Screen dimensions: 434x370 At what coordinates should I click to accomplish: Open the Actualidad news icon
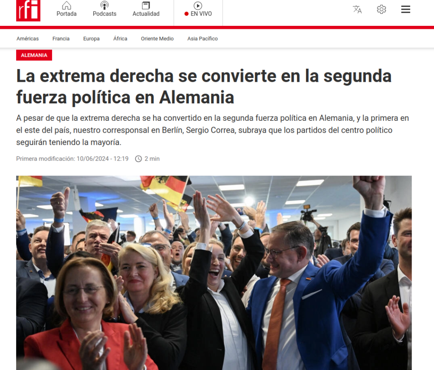(146, 5)
